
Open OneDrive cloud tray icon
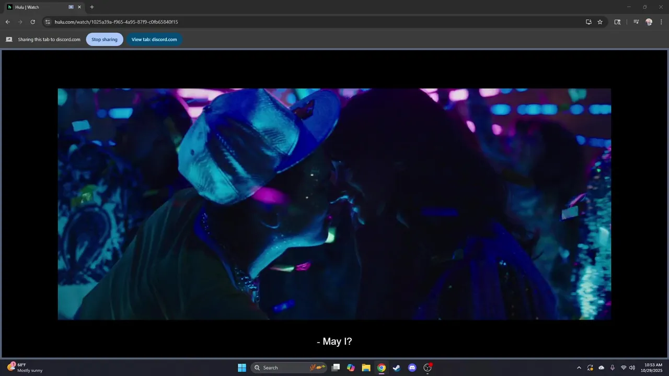pos(602,368)
